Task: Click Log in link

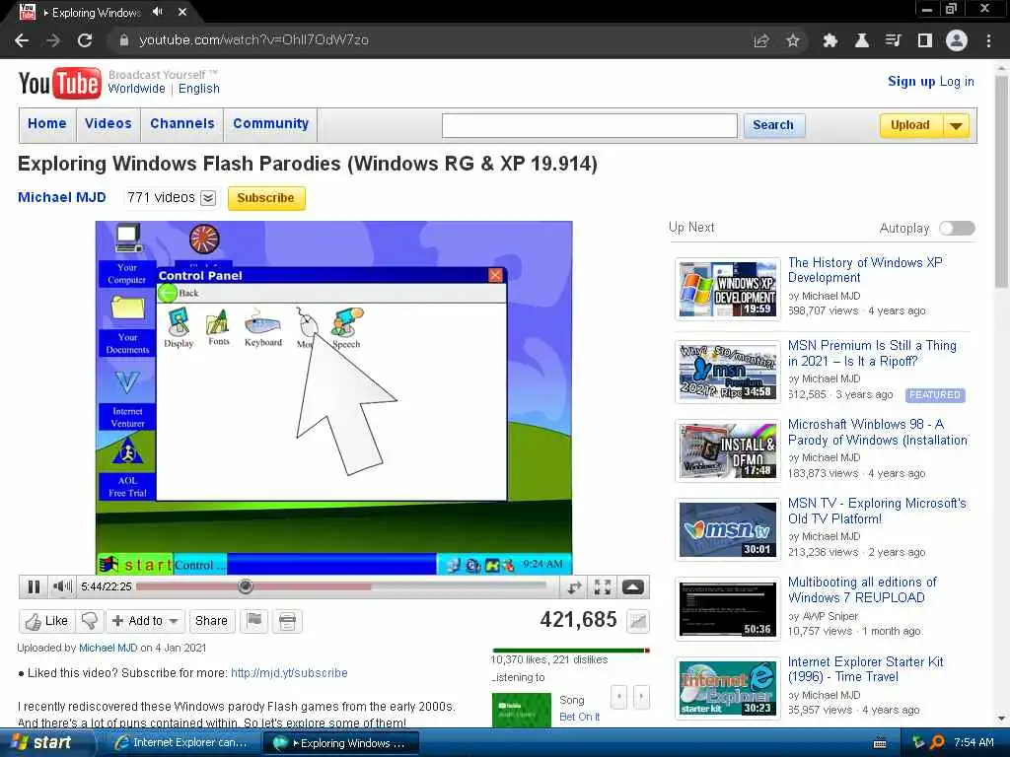Action: point(957,81)
